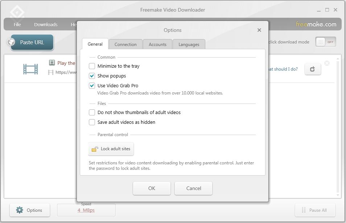Image resolution: width=346 pixels, height=223 pixels.
Task: Click the scrollbar down arrow in downloads list
Action: click(x=338, y=195)
